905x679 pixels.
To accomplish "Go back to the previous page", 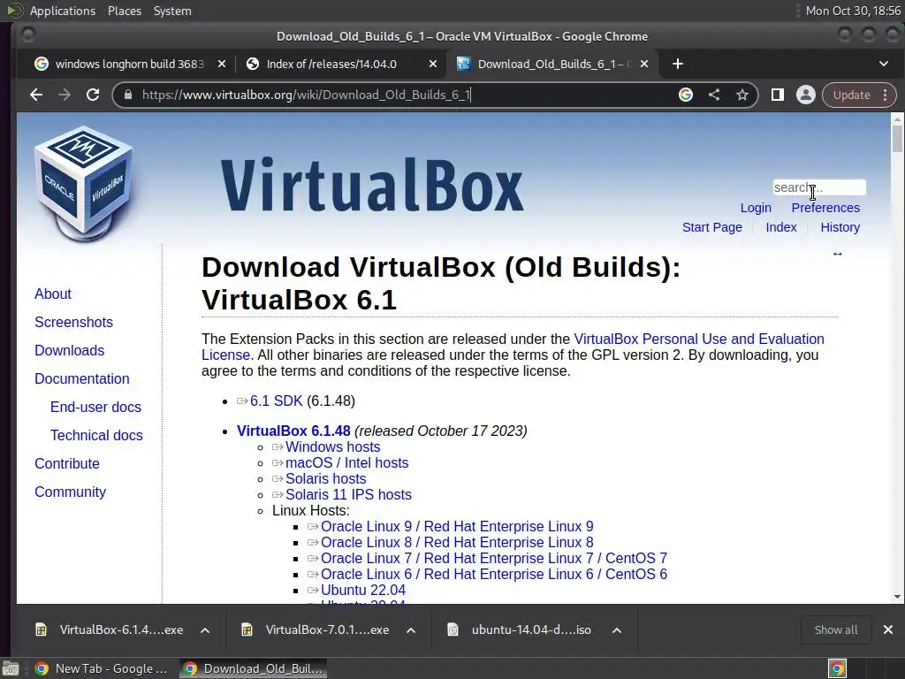I will pyautogui.click(x=35, y=95).
